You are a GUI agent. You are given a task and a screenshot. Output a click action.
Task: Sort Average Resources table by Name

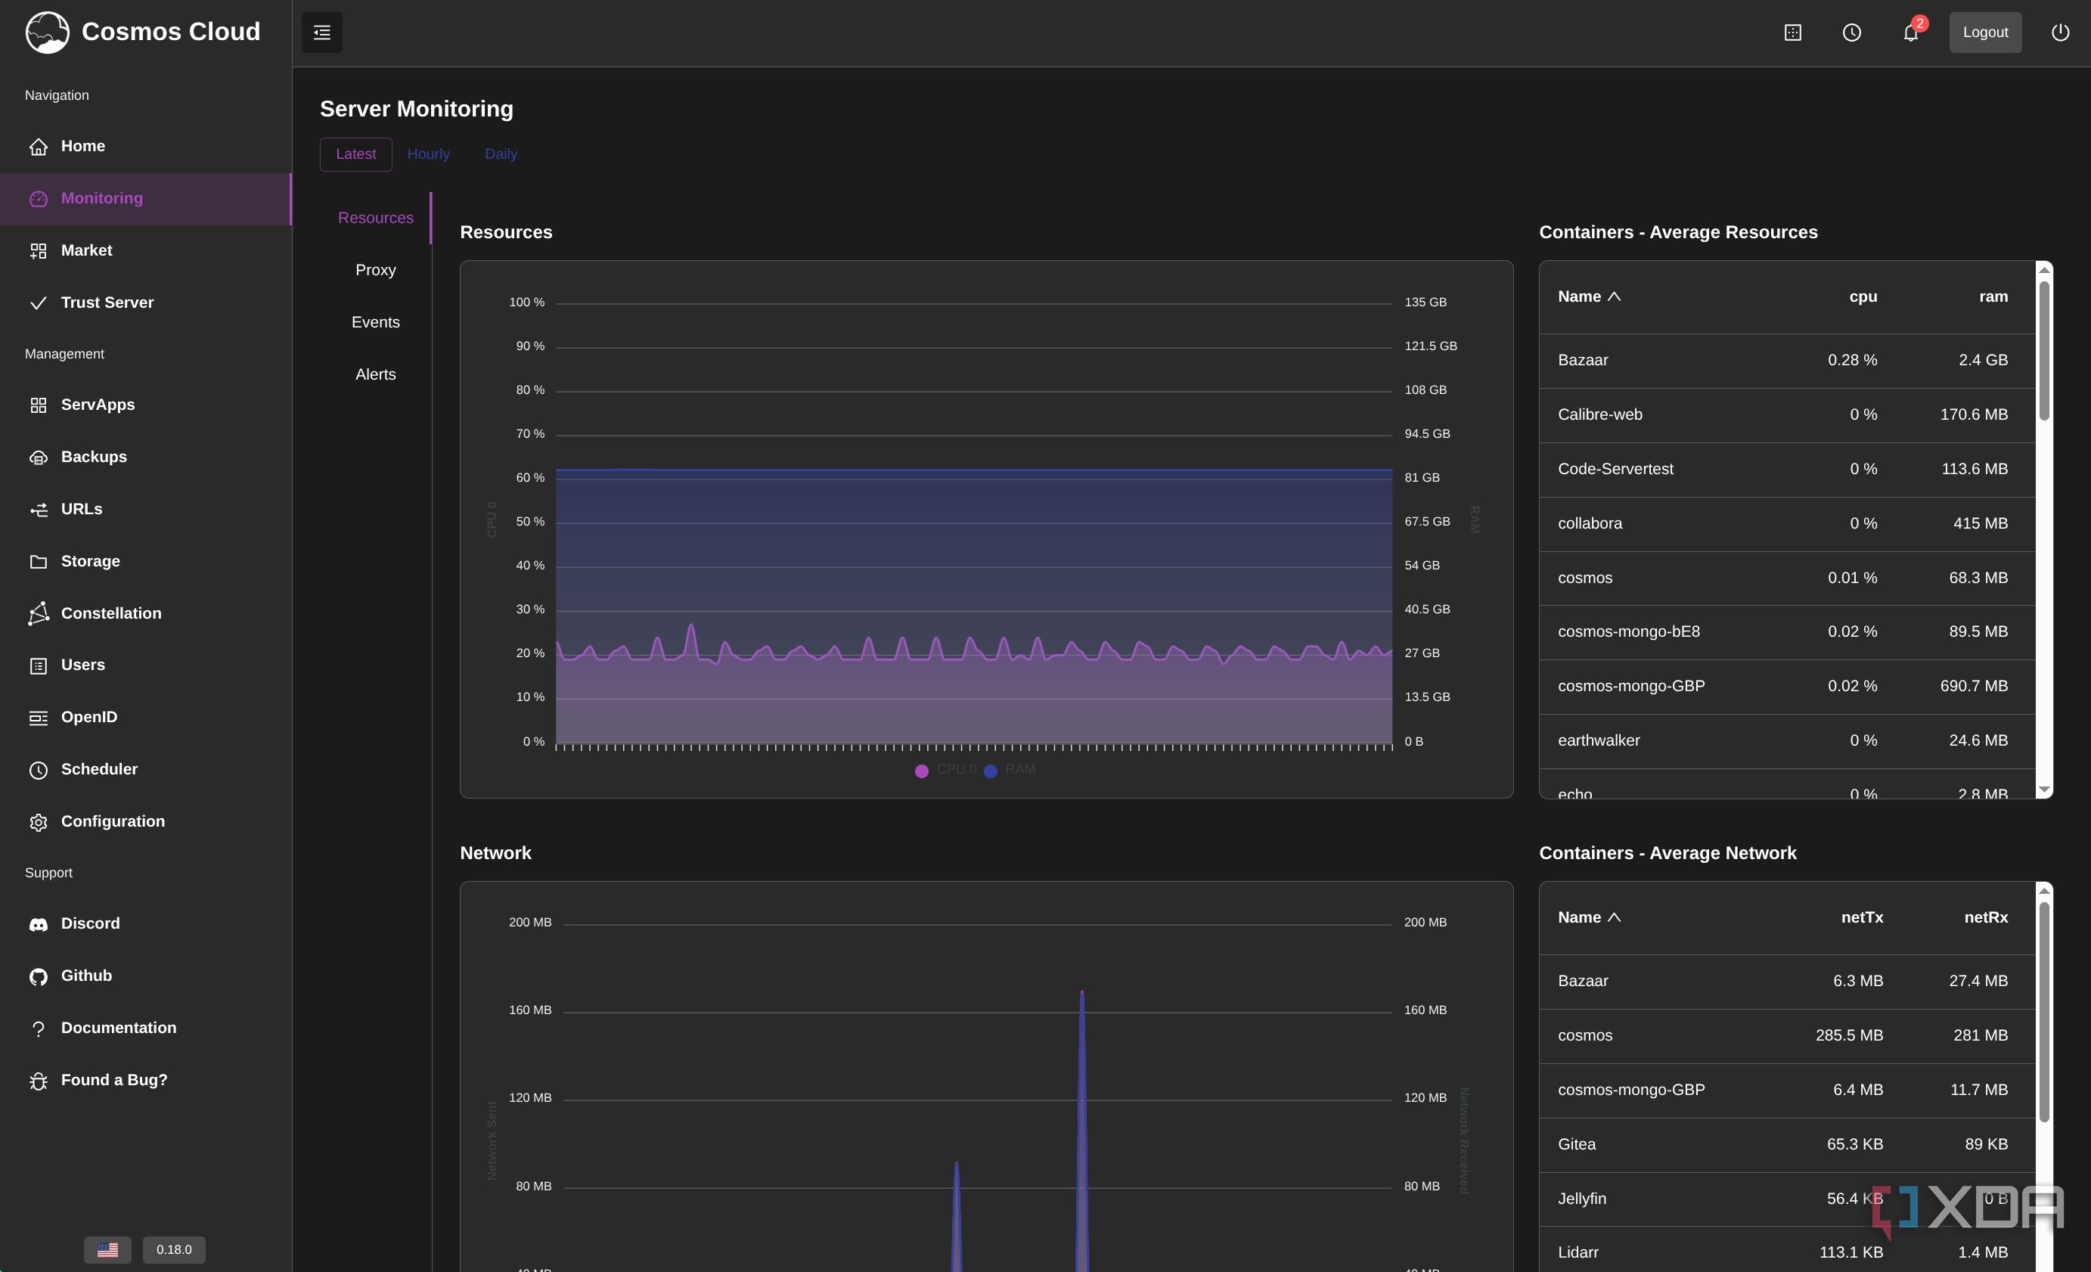[1589, 296]
